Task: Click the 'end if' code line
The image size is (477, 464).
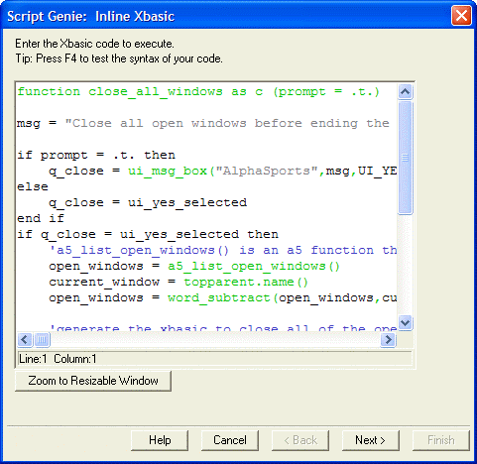Action: coord(41,218)
